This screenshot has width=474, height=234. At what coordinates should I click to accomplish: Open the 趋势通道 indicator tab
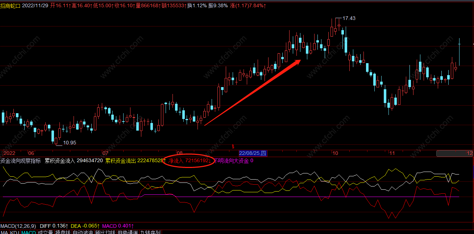click(128, 232)
